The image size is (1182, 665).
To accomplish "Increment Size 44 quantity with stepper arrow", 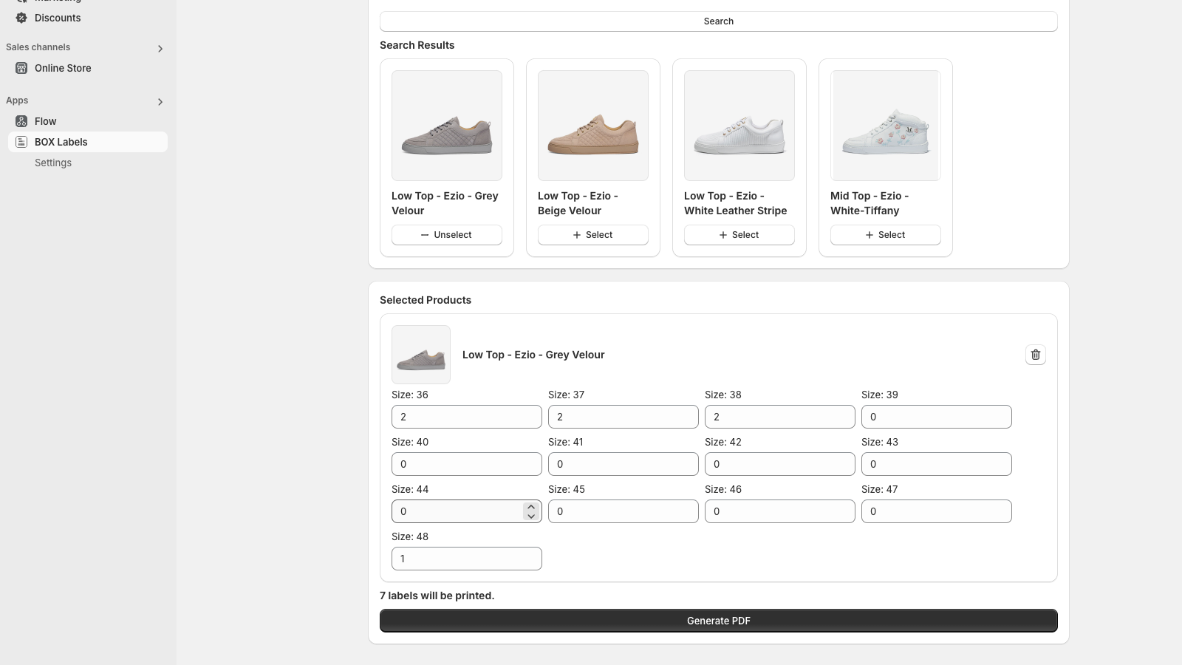I will tap(531, 507).
